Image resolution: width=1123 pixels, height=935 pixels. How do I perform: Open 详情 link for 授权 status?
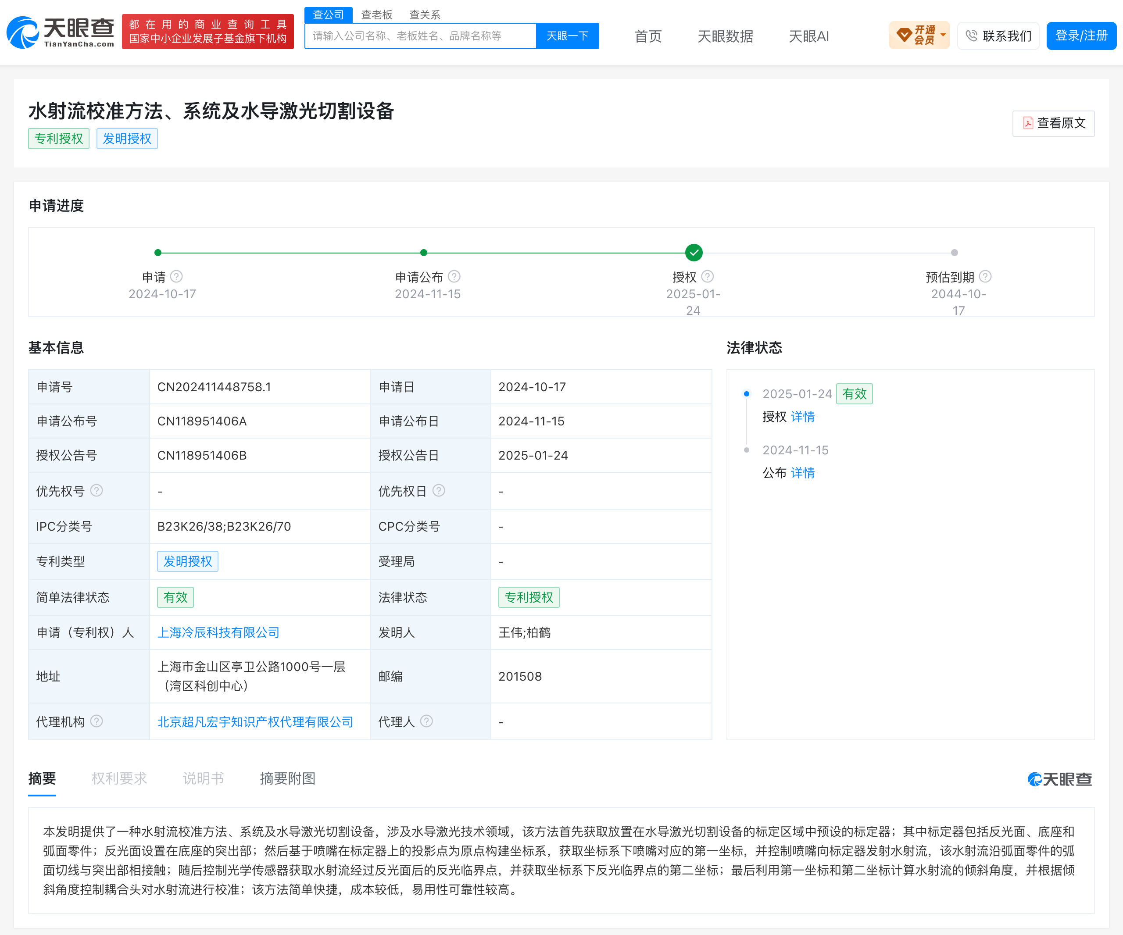point(802,417)
